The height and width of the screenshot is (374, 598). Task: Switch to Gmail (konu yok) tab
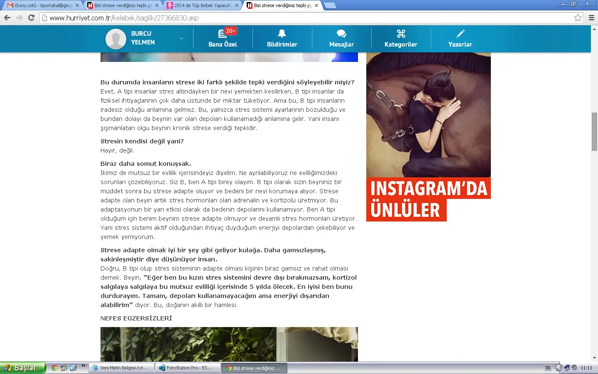(42, 5)
